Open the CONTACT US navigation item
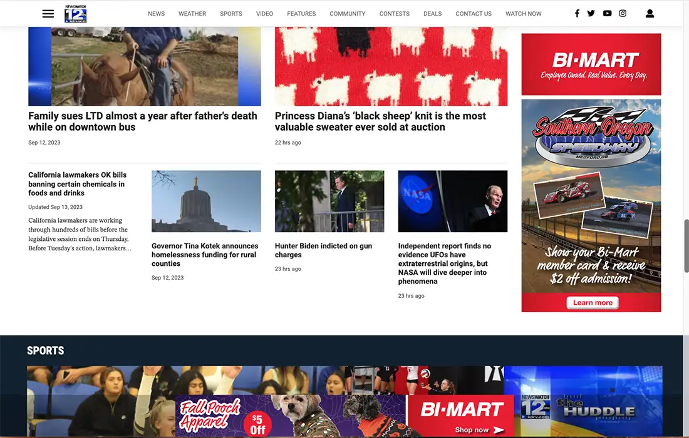The image size is (689, 438). click(x=474, y=14)
